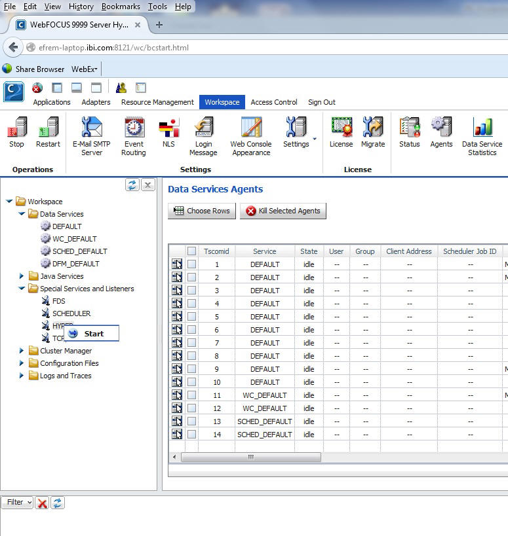Select the FDS listener
This screenshot has width=508, height=536.
(58, 301)
